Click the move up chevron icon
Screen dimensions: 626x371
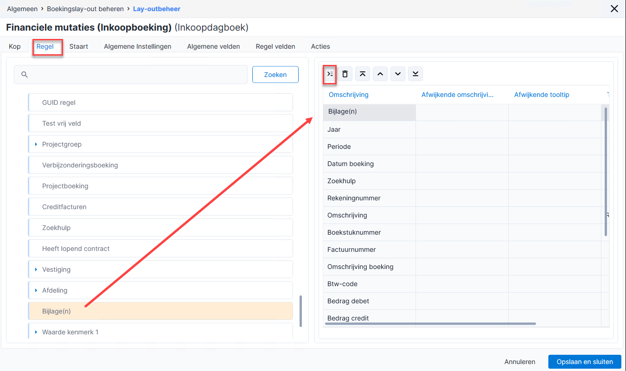click(380, 74)
